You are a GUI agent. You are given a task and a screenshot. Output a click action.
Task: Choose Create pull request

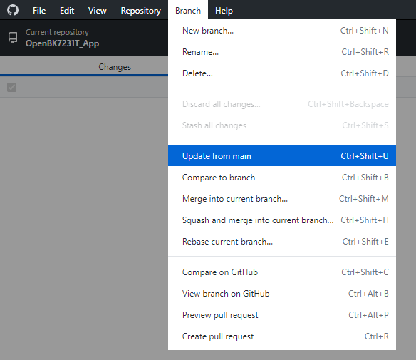pyautogui.click(x=282, y=336)
